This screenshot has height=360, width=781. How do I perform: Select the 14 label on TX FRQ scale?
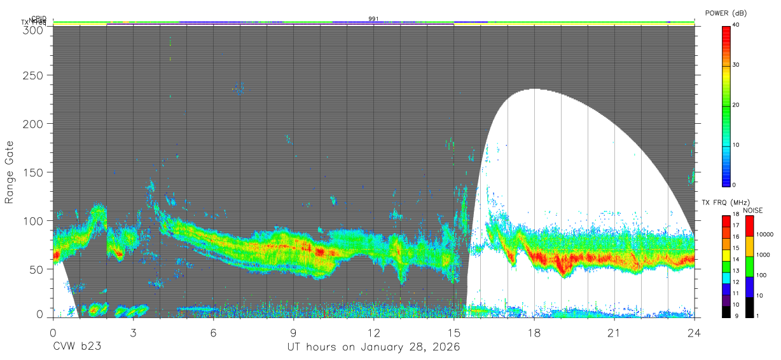pyautogui.click(x=736, y=260)
